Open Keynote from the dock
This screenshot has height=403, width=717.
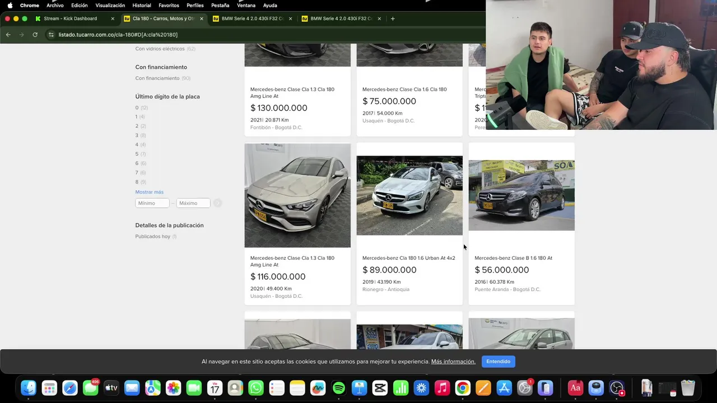(359, 388)
